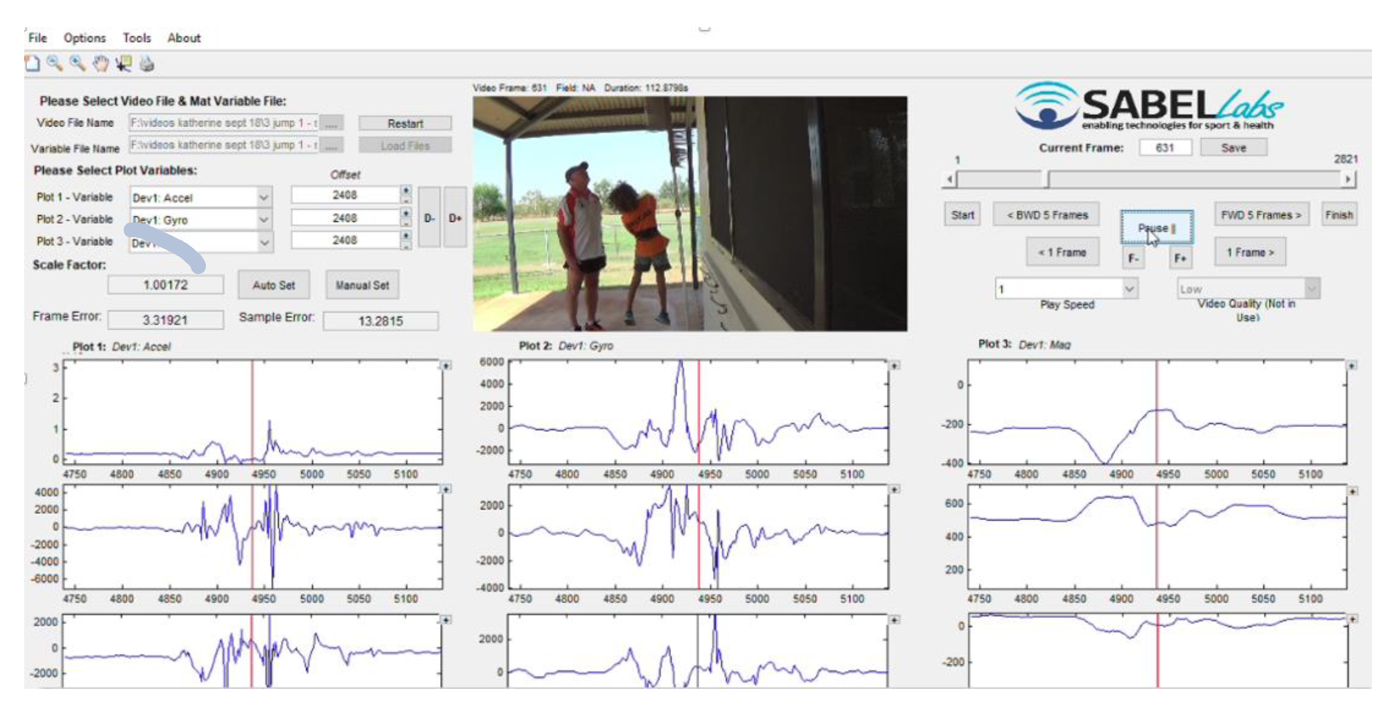Click browse button beside Video File Name
The image size is (1385, 718).
click(331, 123)
